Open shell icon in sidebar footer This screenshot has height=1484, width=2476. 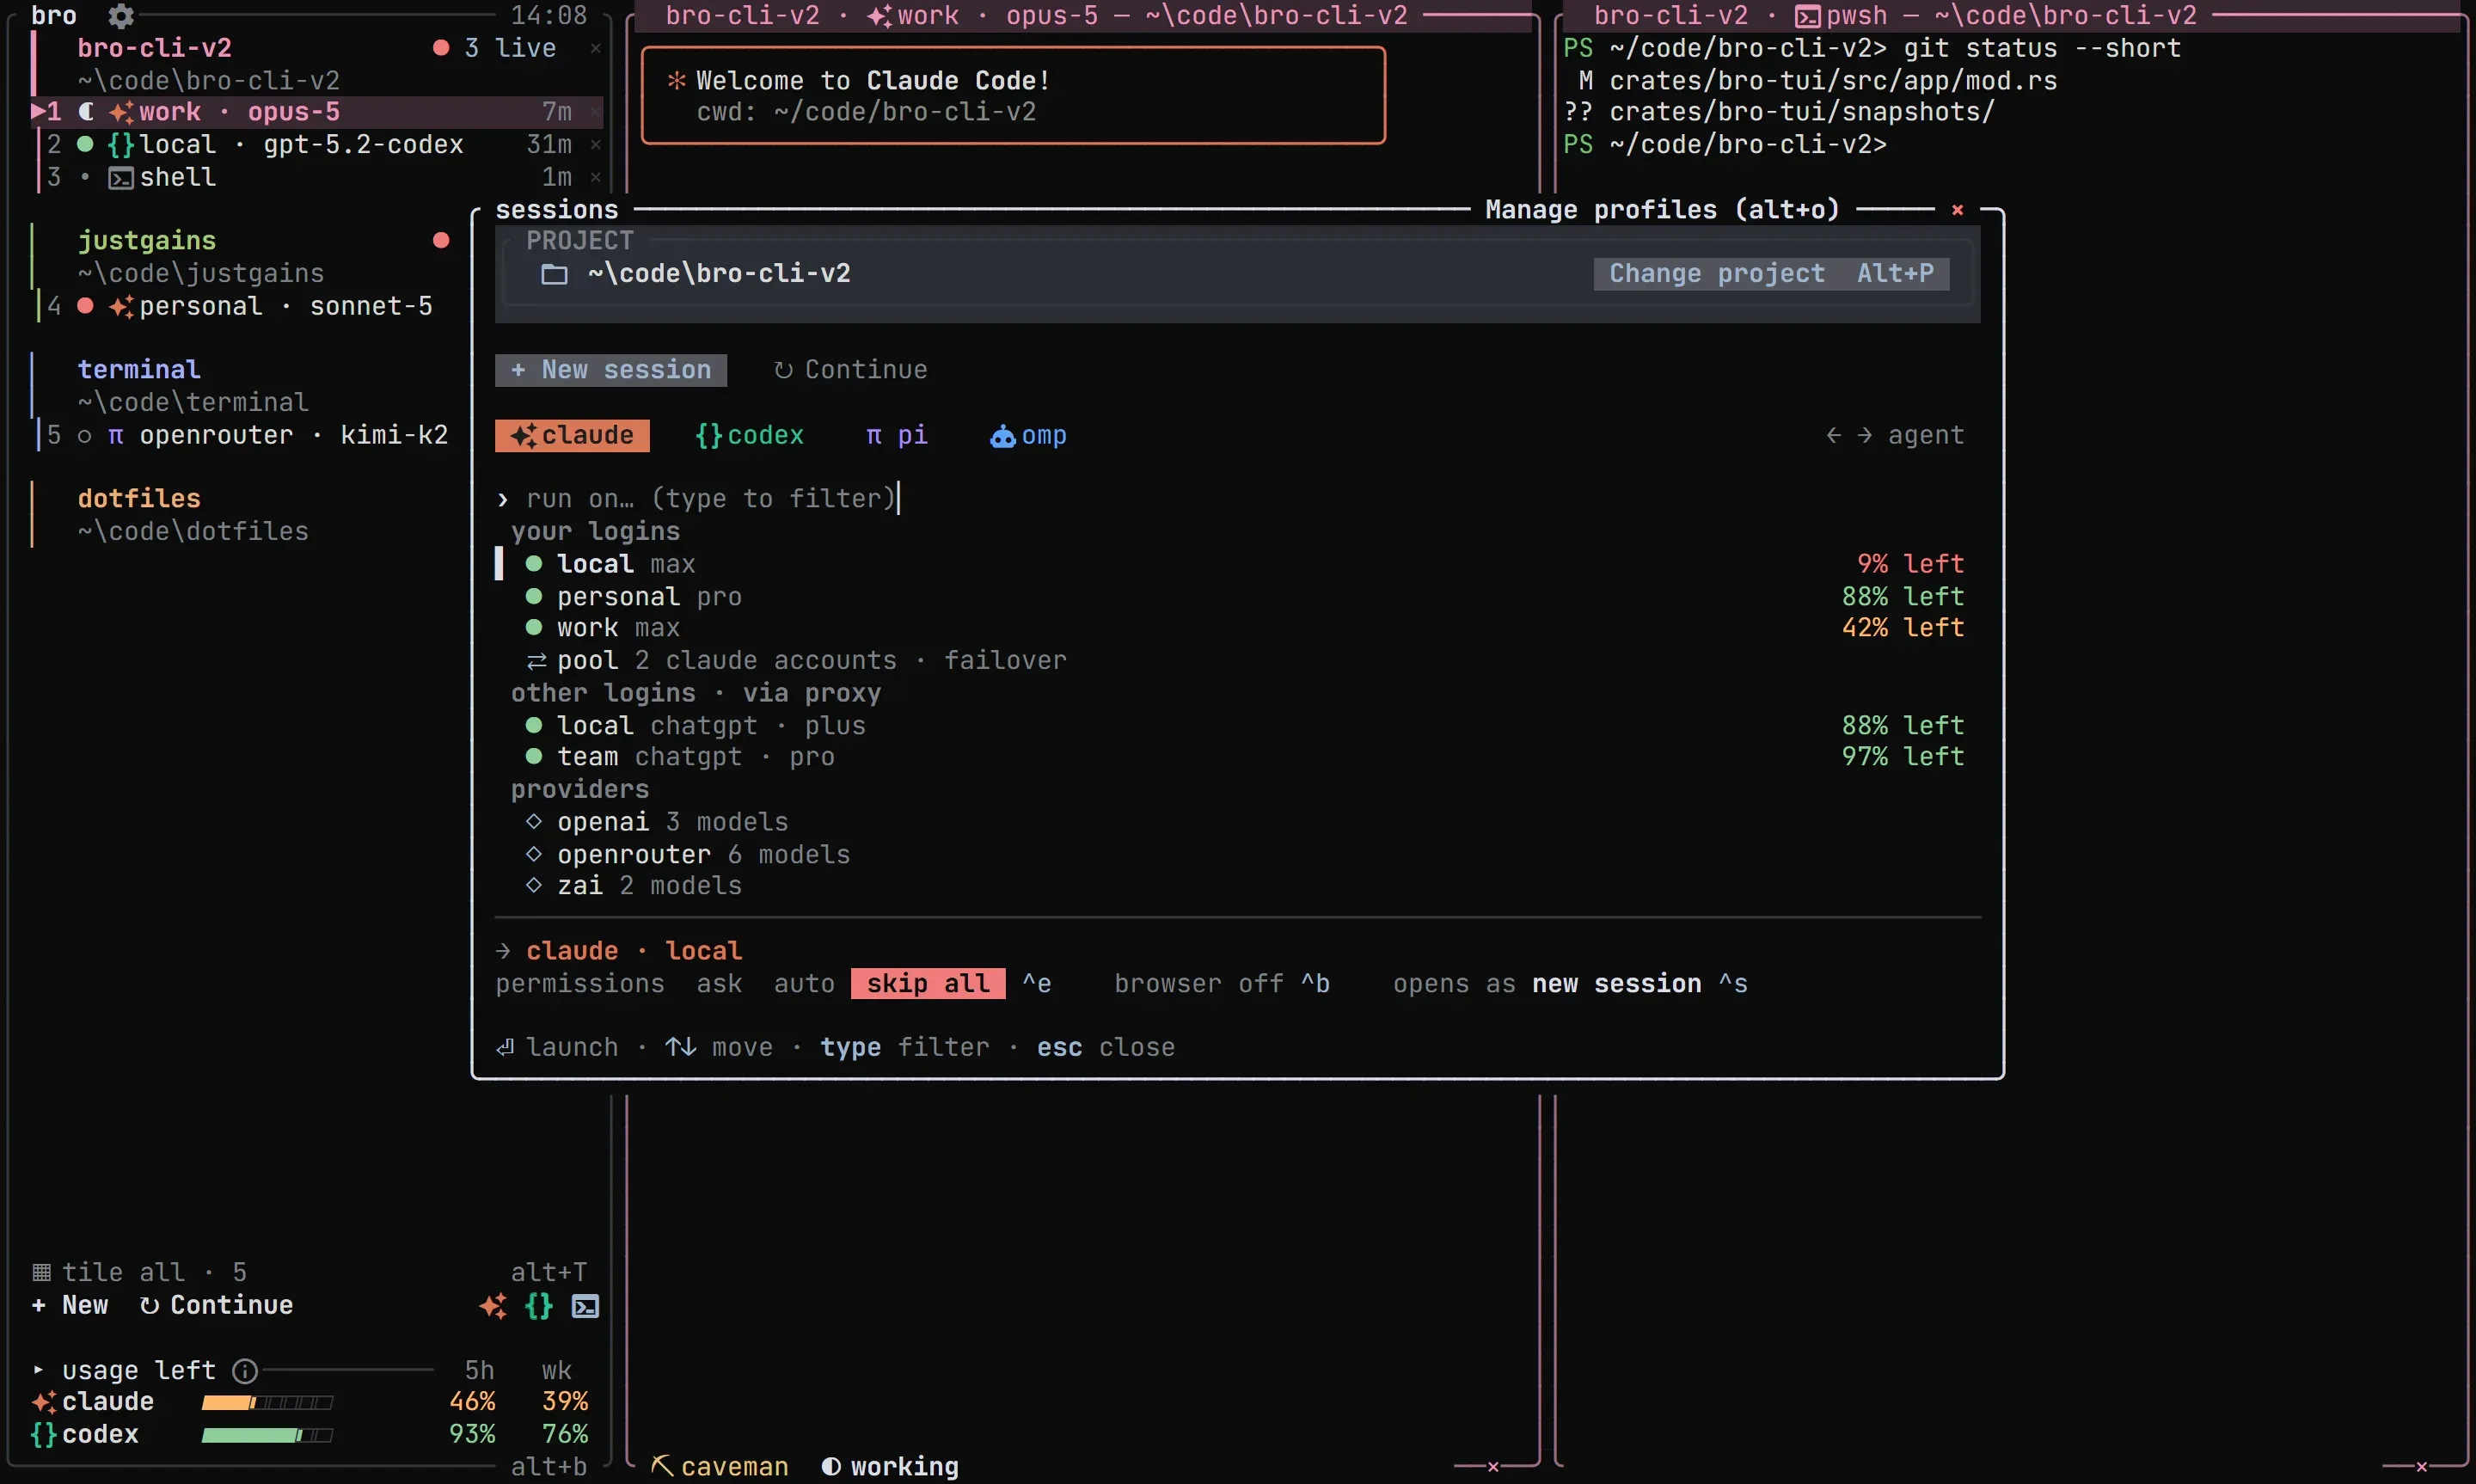click(x=585, y=1305)
